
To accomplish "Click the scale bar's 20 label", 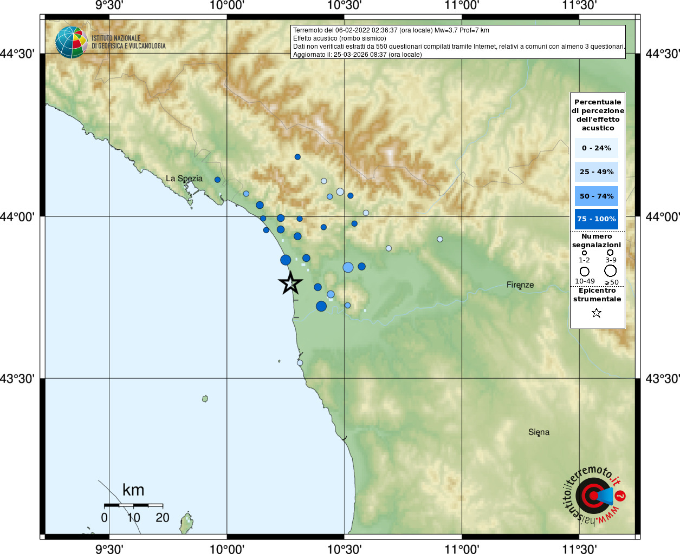I will pos(163,518).
